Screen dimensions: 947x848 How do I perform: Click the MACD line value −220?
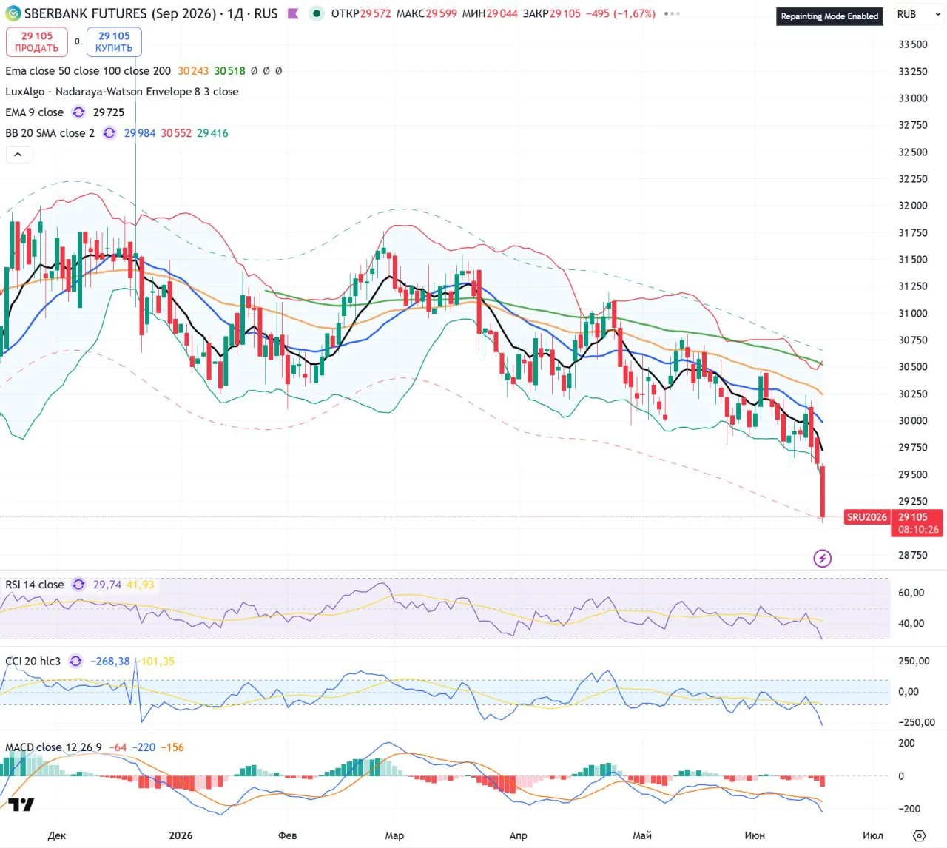pyautogui.click(x=144, y=747)
